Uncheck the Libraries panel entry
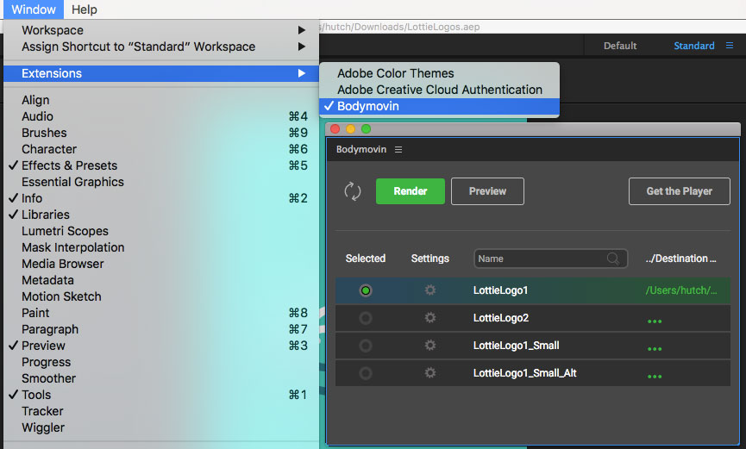The image size is (746, 449). tap(160, 215)
